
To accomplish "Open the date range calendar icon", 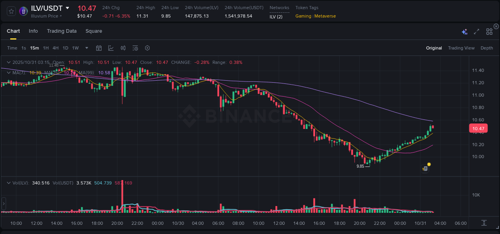I will click(x=99, y=48).
